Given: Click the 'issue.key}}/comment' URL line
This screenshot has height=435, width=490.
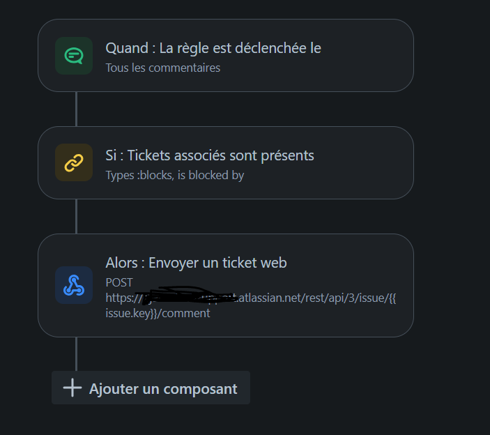Looking at the screenshot, I should (158, 313).
